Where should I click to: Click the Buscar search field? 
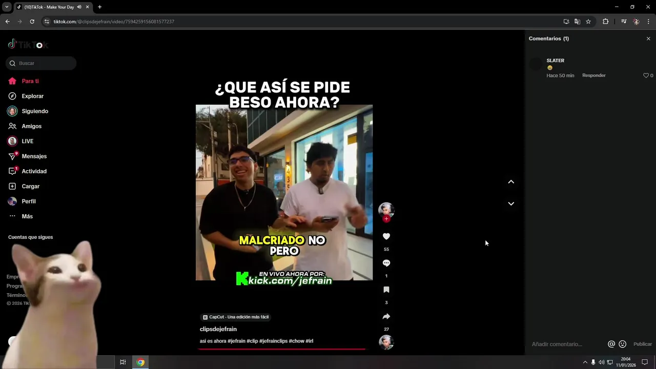(41, 63)
